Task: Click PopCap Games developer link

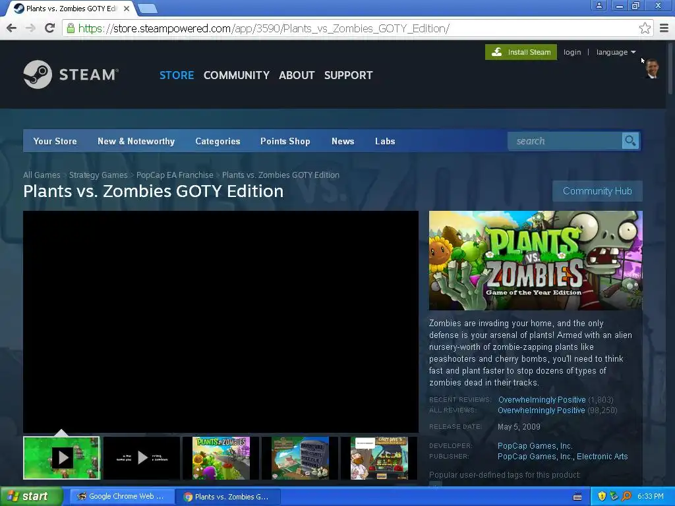Action: (535, 446)
